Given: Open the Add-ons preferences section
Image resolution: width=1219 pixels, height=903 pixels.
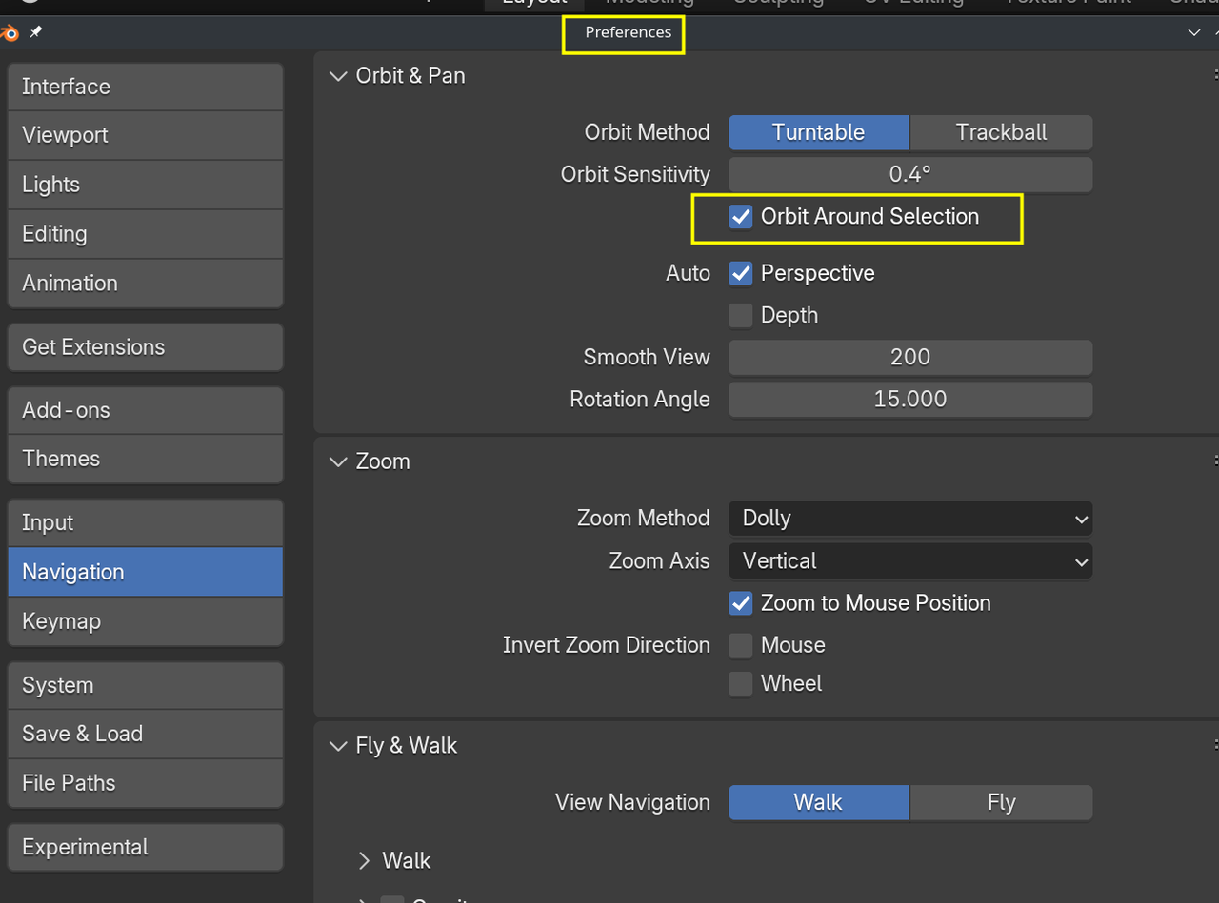Looking at the screenshot, I should point(145,410).
